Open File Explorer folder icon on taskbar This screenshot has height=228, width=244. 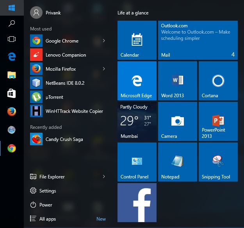12,75
